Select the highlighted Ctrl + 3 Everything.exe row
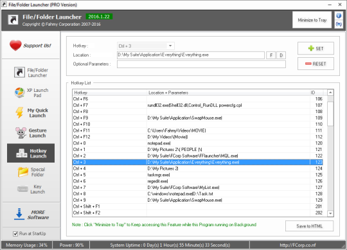This screenshot has height=250, width=347. click(198, 162)
